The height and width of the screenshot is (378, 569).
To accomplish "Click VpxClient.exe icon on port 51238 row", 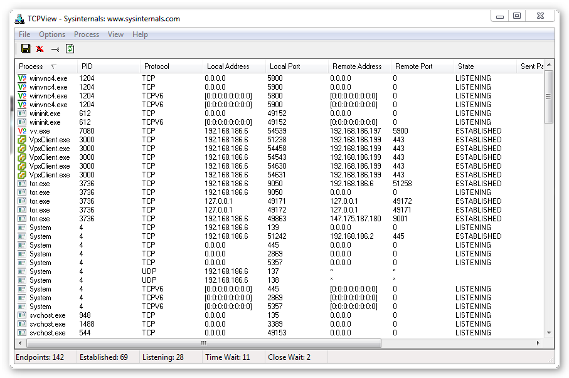I will tap(22, 140).
